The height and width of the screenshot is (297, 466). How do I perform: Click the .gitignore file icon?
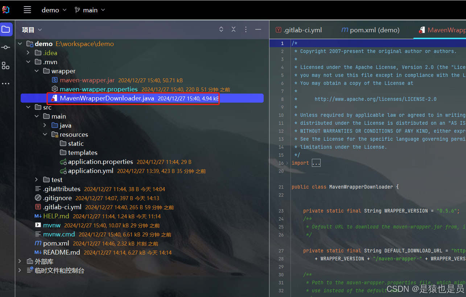click(x=38, y=198)
